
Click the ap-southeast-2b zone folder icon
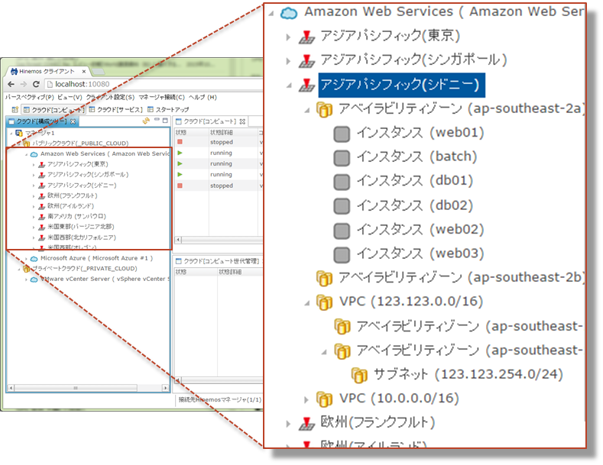pos(324,278)
